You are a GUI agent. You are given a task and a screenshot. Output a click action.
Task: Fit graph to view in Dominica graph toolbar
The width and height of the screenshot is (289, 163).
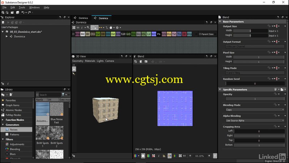(74, 28)
